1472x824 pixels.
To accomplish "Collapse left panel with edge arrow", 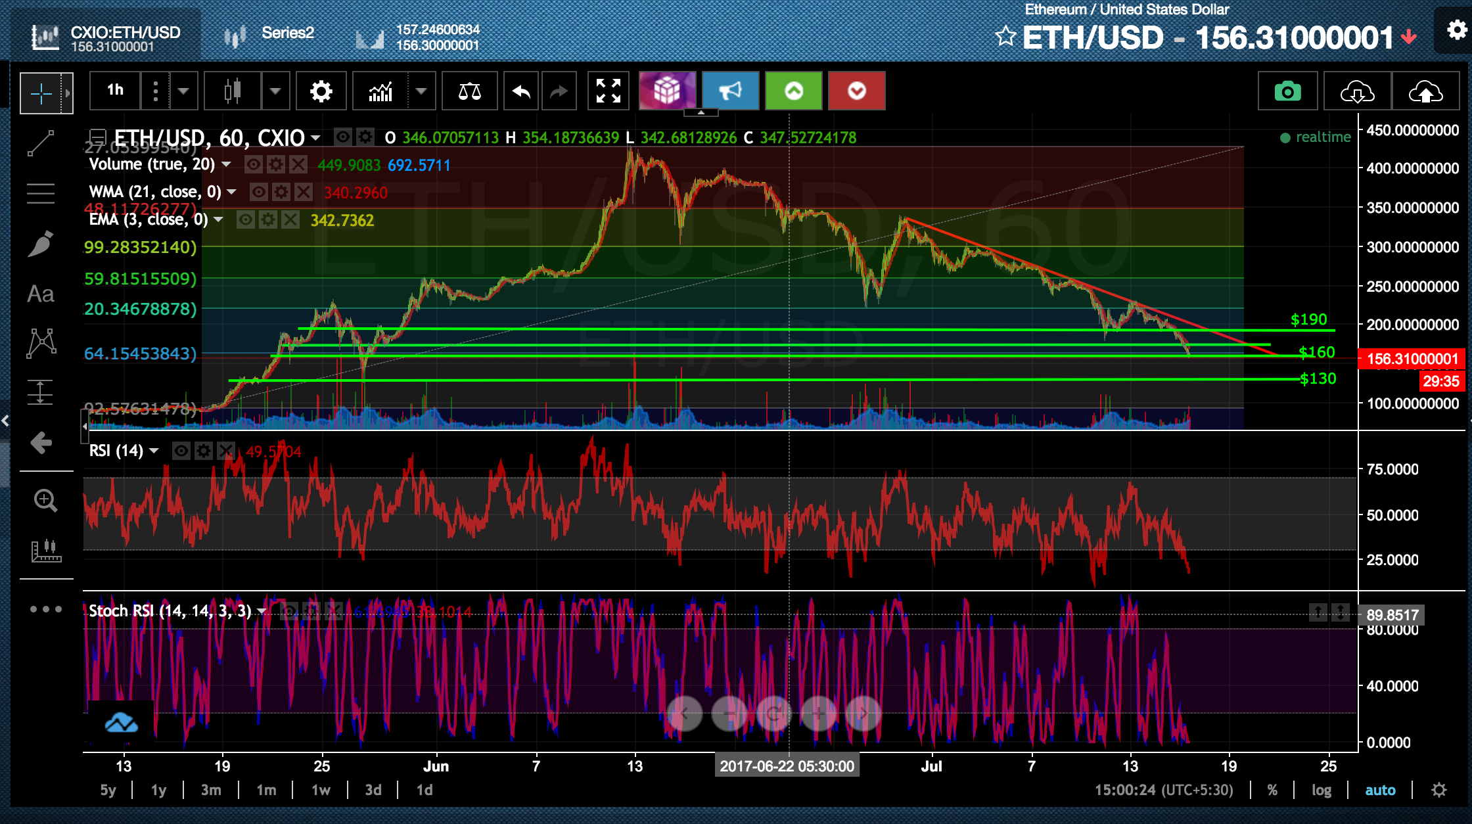I will (x=5, y=421).
